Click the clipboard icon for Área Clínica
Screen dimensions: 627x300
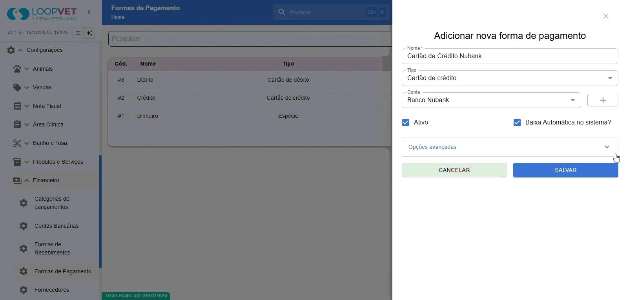click(17, 124)
